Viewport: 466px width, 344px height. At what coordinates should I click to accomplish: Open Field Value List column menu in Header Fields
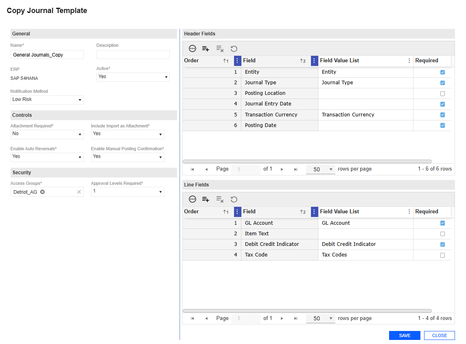coord(409,61)
